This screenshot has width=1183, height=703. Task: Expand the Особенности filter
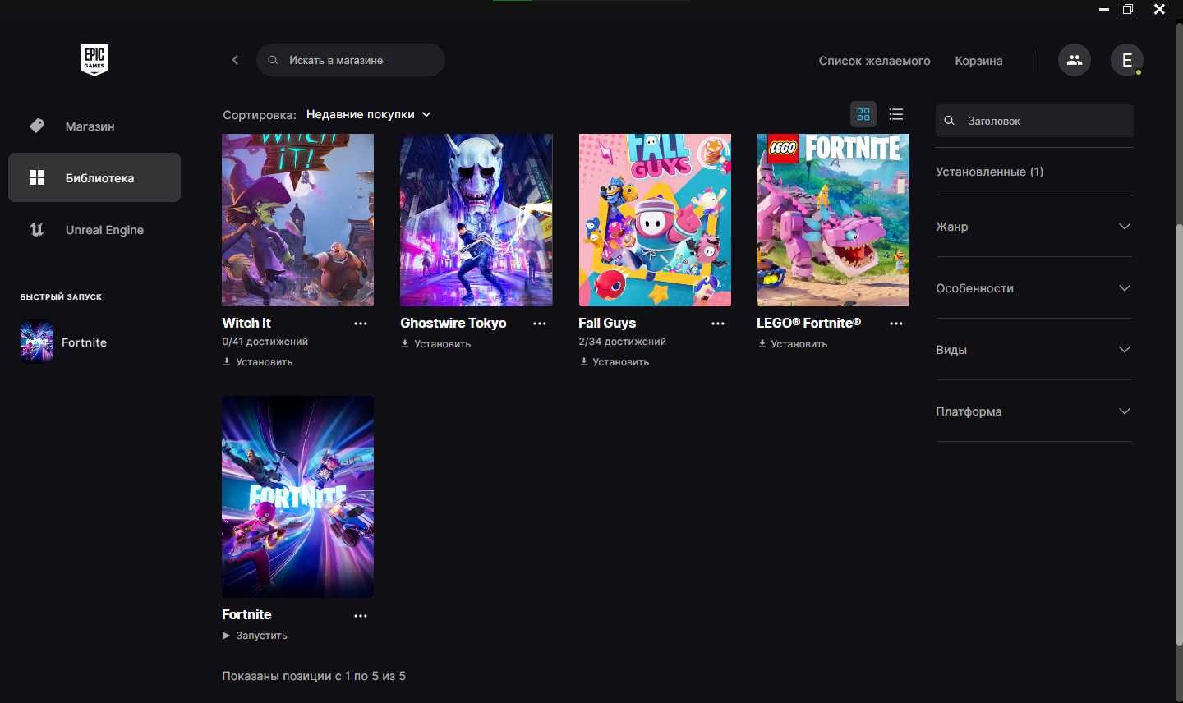pyautogui.click(x=1034, y=287)
